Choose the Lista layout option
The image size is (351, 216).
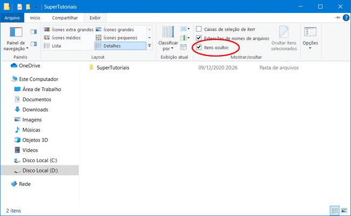56,46
